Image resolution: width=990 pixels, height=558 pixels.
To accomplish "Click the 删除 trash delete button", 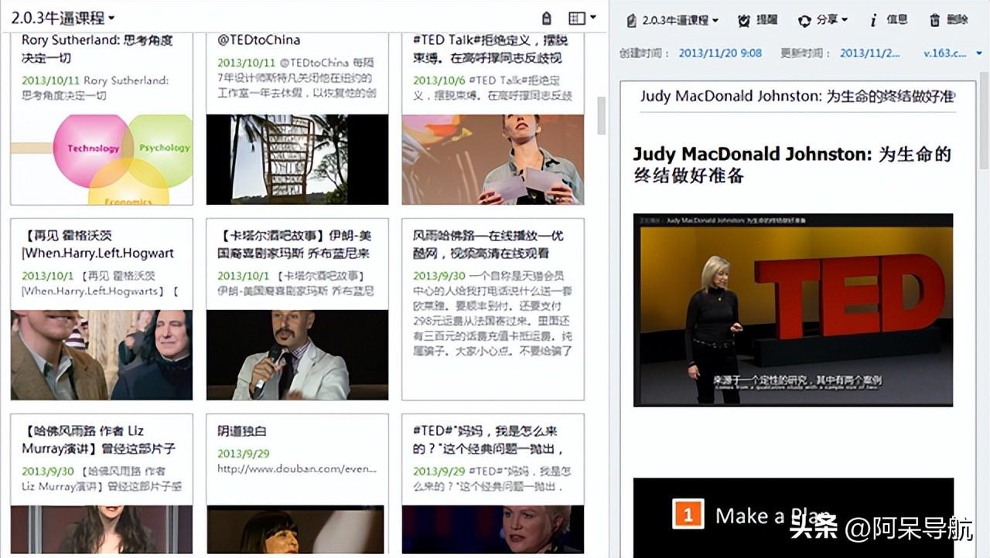I will click(x=948, y=20).
